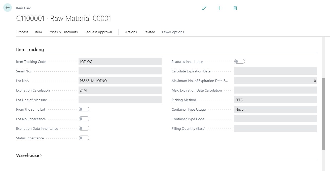
Task: Click the pencil edit icon
Action: click(204, 8)
